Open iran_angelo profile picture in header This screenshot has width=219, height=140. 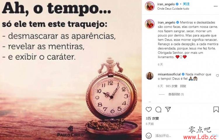(x=150, y=6)
